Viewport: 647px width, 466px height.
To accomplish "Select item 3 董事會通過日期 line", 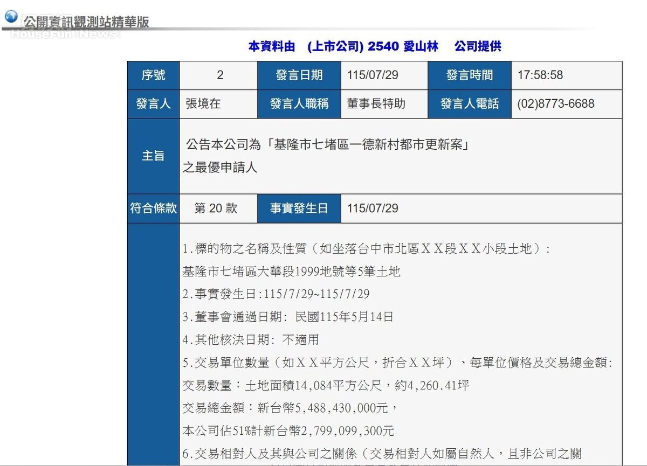I will [288, 317].
